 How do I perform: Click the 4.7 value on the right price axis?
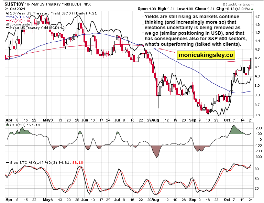coord(256,17)
